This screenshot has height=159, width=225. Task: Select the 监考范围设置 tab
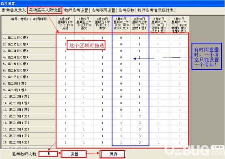pyautogui.click(x=103, y=10)
